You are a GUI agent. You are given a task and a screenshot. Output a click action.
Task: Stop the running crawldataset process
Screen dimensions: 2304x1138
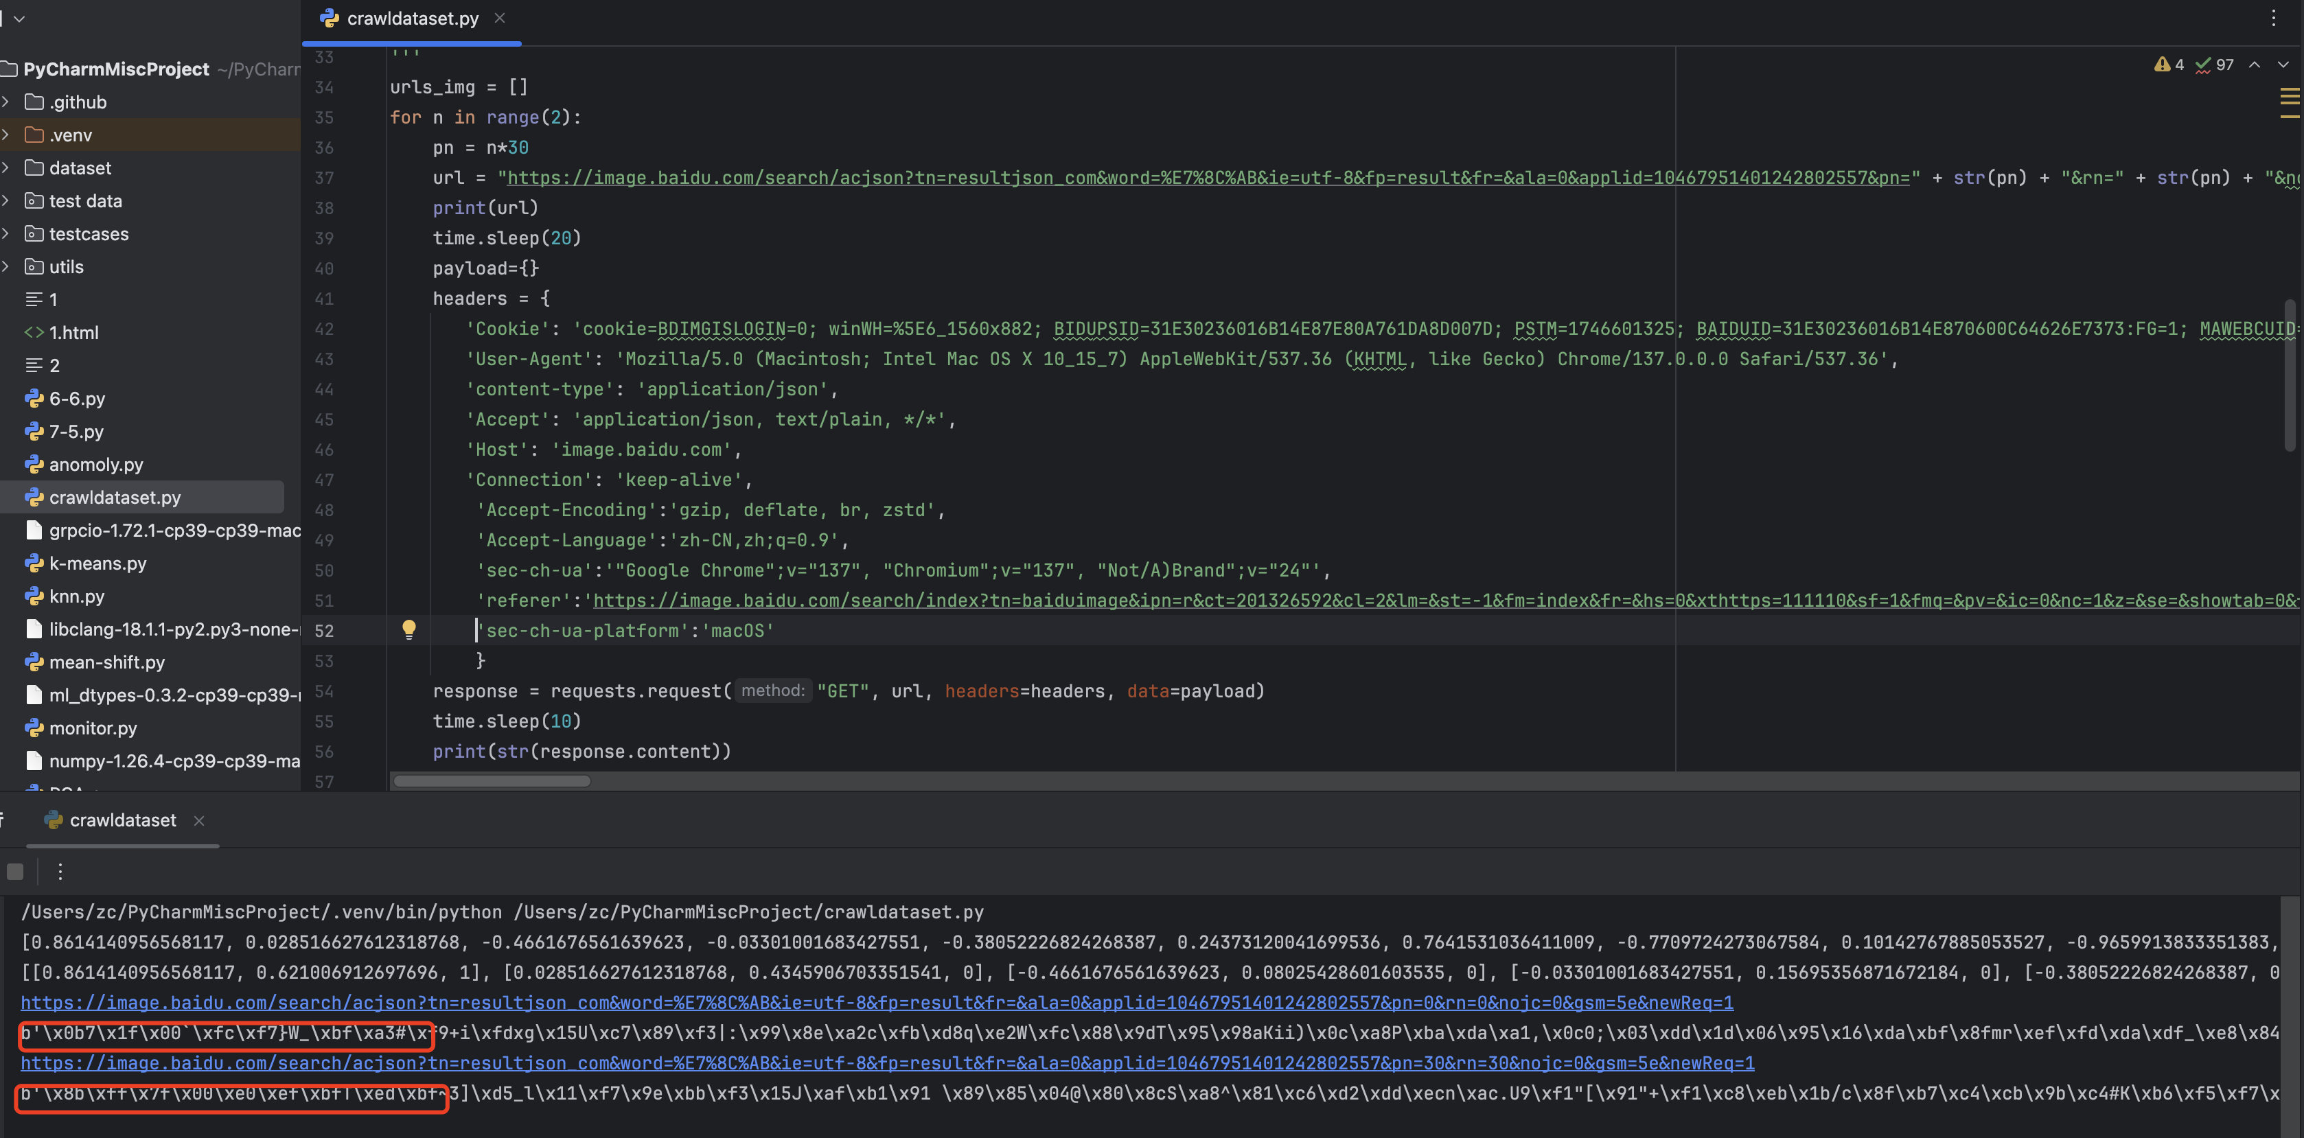15,872
